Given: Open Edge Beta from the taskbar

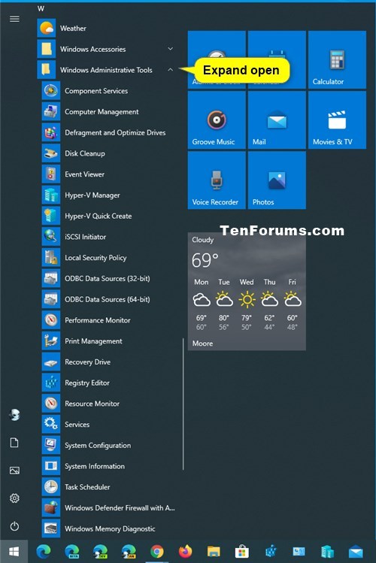Looking at the screenshot, I should tap(72, 551).
